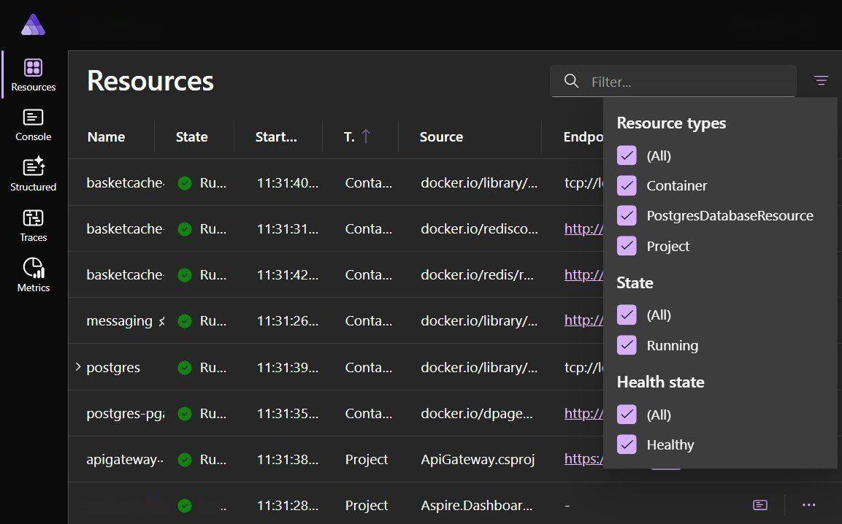Uncheck PostgresDatabaseResource checkbox
The height and width of the screenshot is (524, 842).
(627, 216)
